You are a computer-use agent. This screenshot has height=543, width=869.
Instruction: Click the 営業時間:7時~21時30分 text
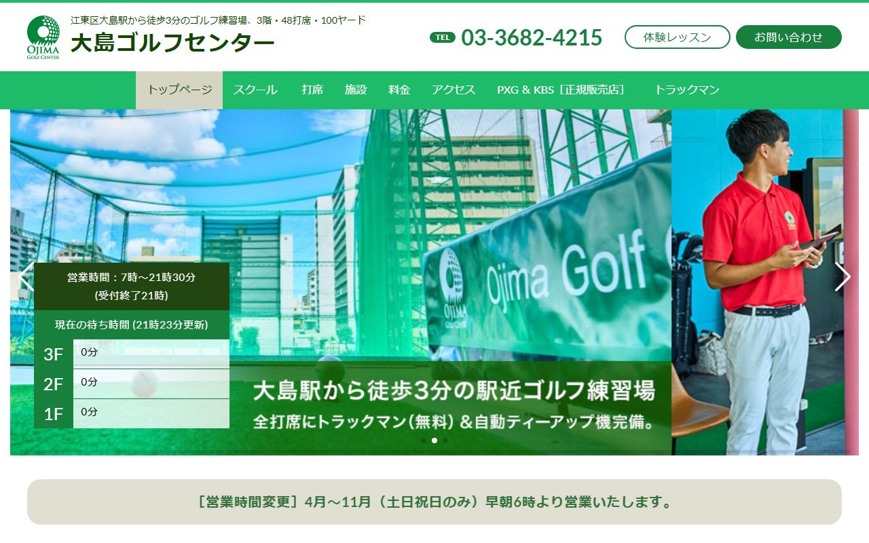(132, 278)
